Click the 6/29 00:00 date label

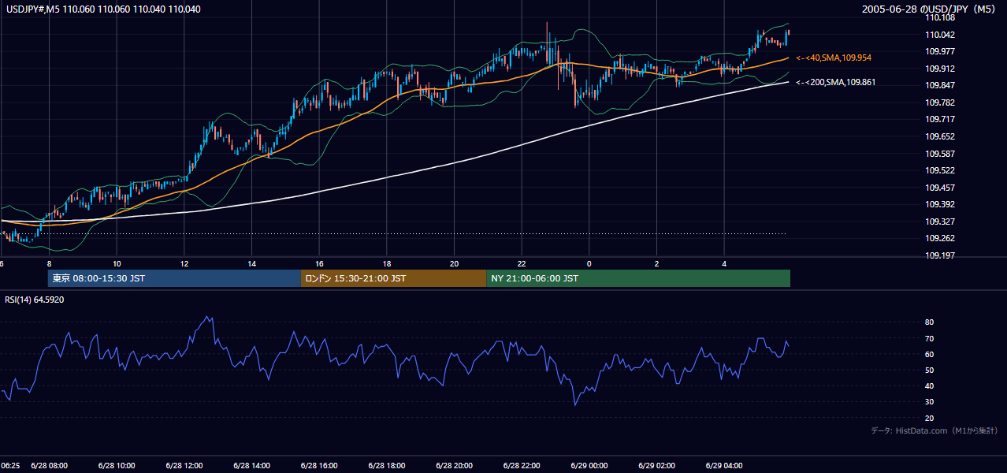pos(589,466)
